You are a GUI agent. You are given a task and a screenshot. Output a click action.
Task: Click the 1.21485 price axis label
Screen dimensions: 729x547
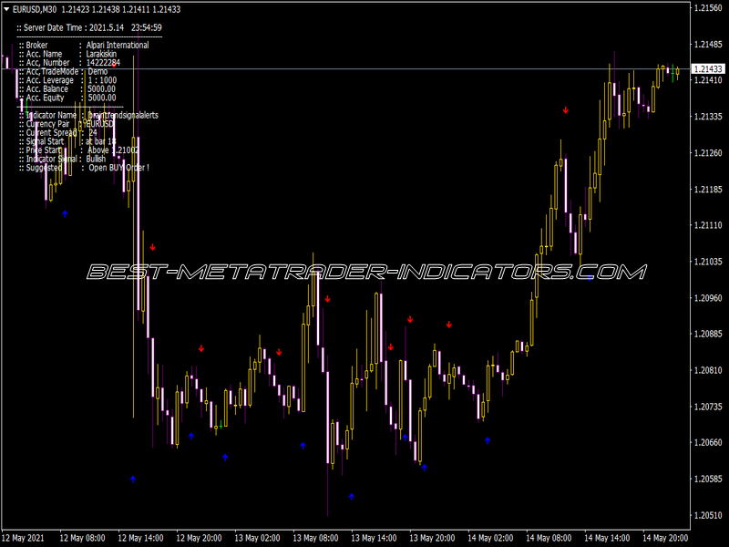click(708, 44)
